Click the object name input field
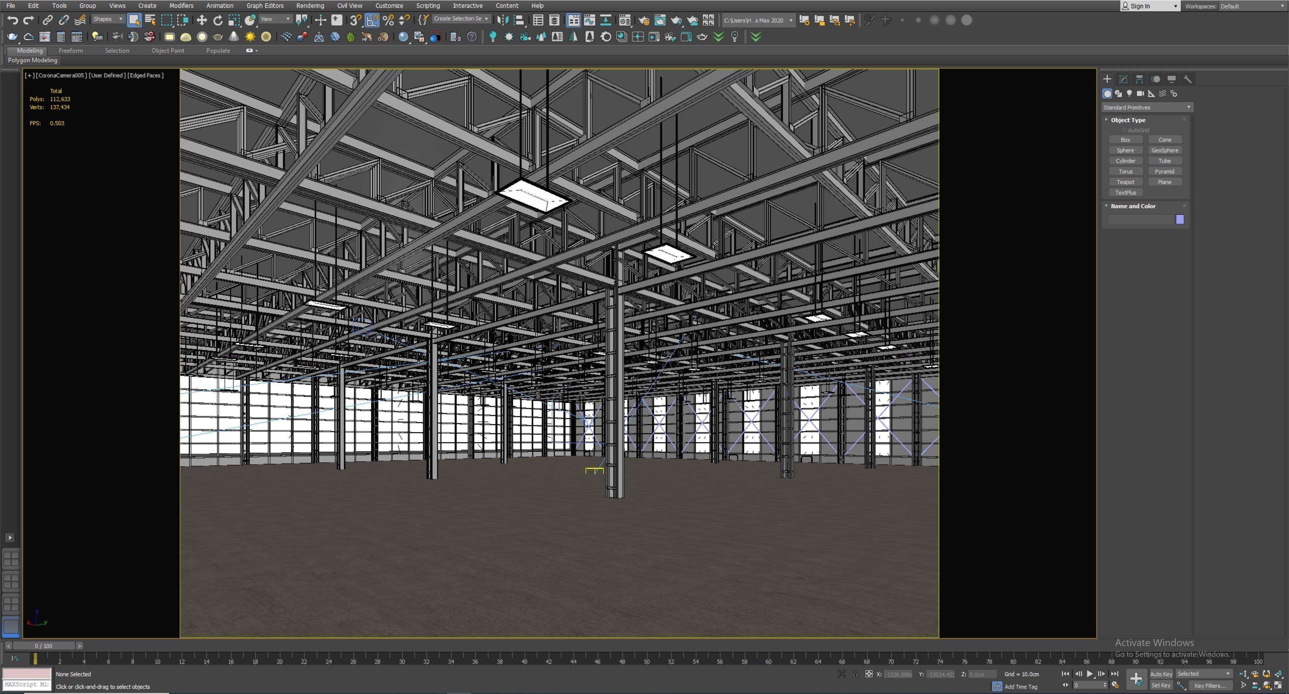 click(1140, 219)
